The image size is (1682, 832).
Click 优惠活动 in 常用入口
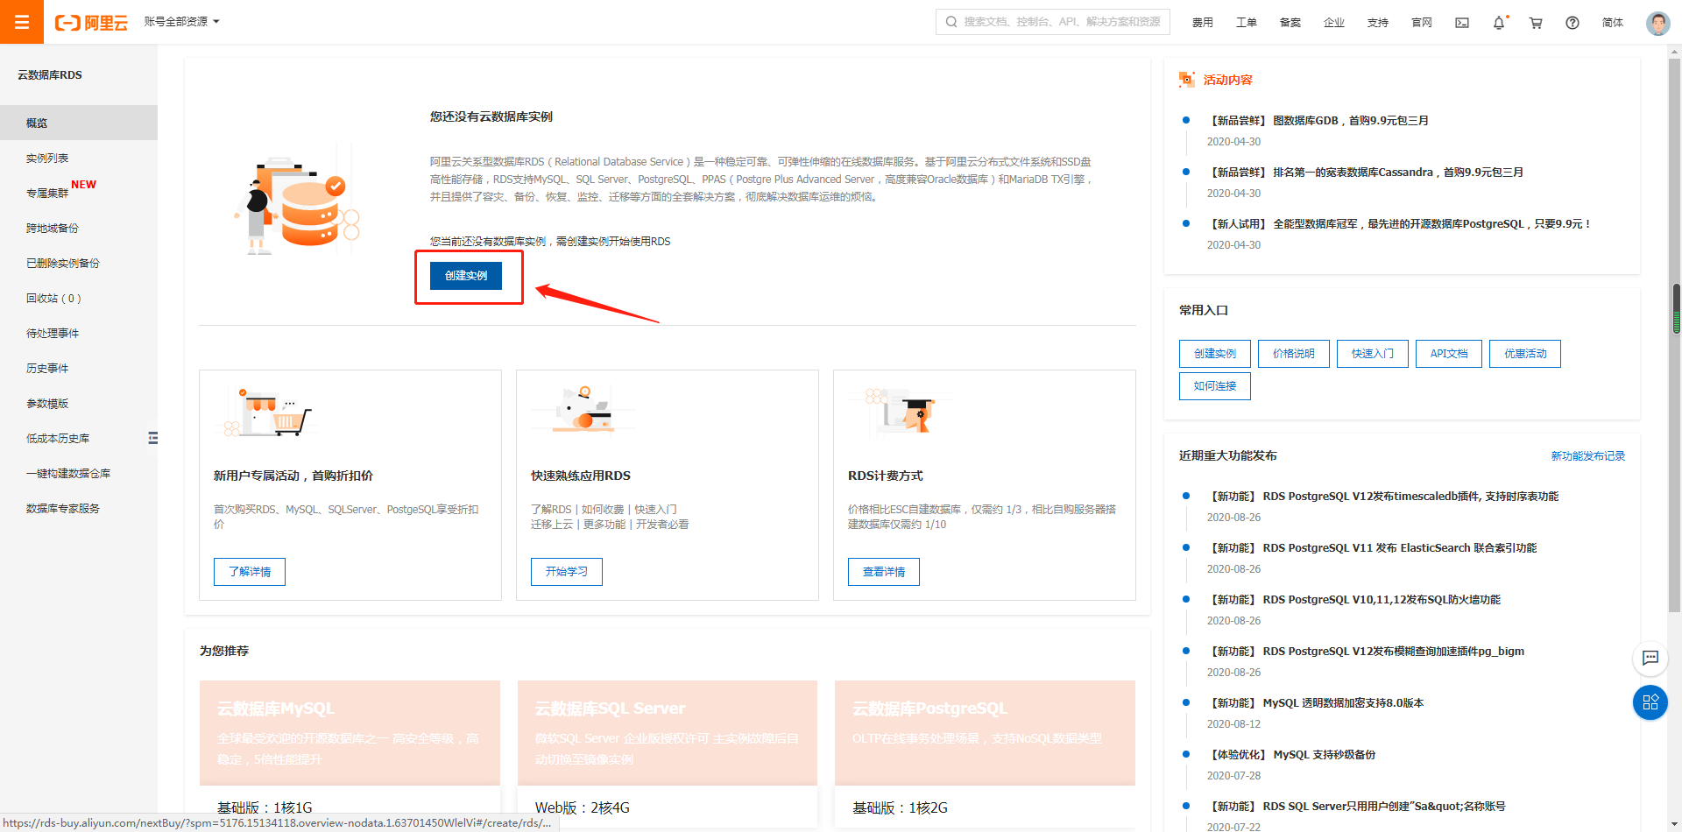1525,354
